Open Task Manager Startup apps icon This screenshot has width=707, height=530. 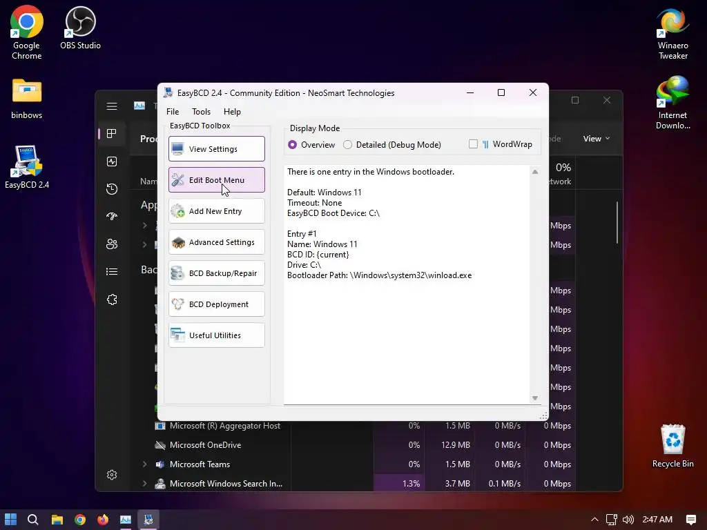pos(112,216)
